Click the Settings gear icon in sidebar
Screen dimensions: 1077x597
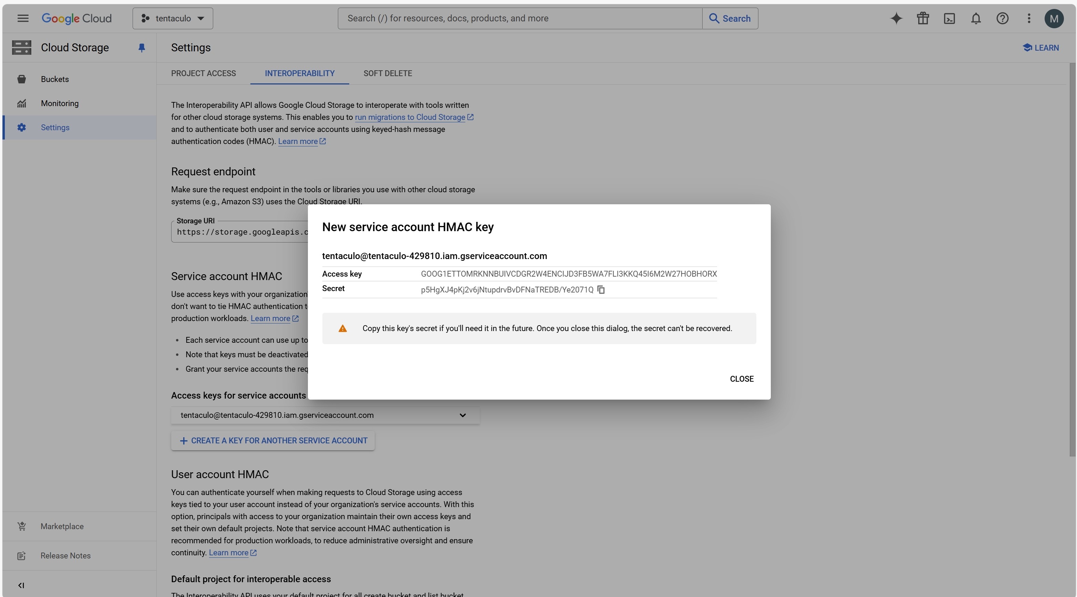(22, 127)
